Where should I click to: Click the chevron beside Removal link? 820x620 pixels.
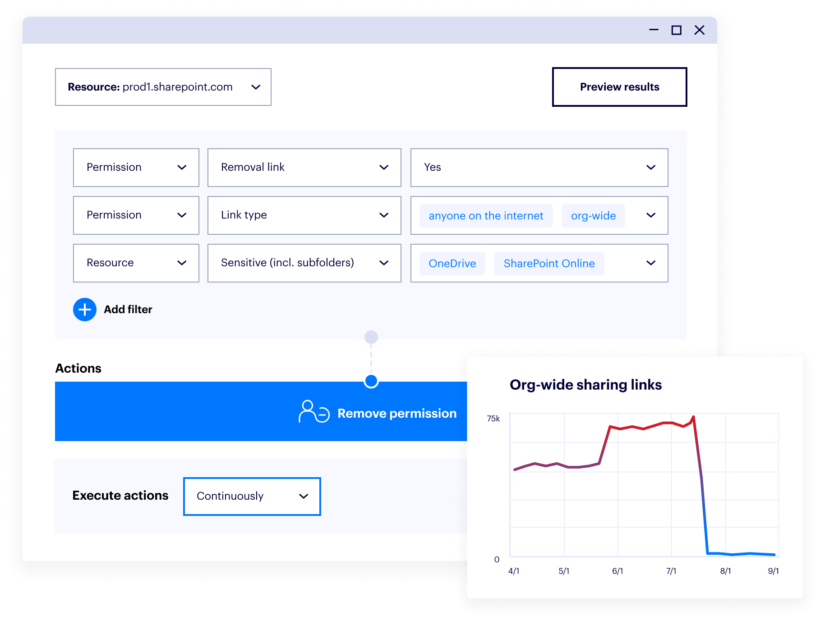pos(384,167)
